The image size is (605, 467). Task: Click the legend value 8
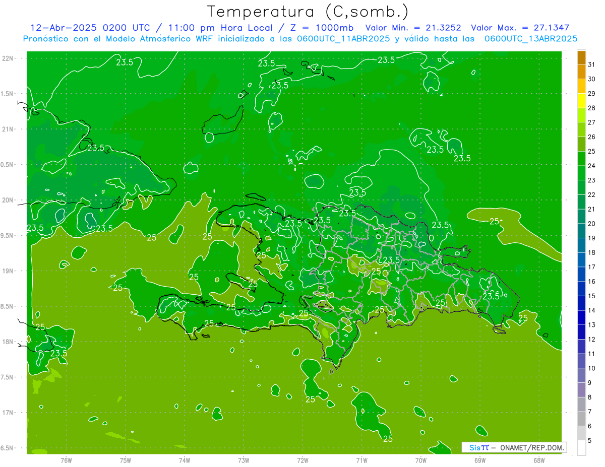[x=590, y=397]
